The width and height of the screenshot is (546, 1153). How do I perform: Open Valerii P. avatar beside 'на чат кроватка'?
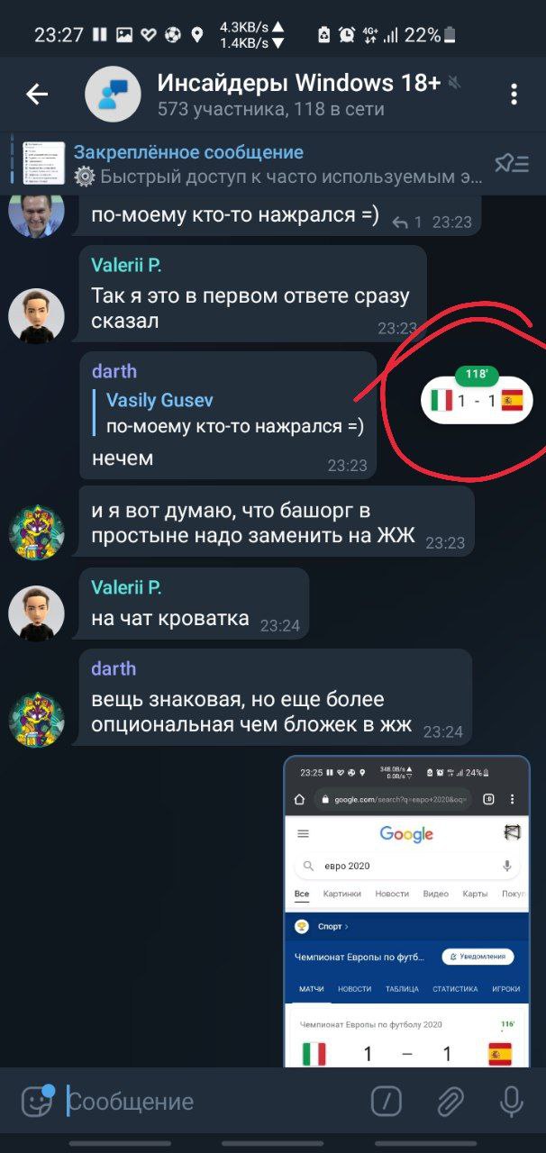coord(36,613)
